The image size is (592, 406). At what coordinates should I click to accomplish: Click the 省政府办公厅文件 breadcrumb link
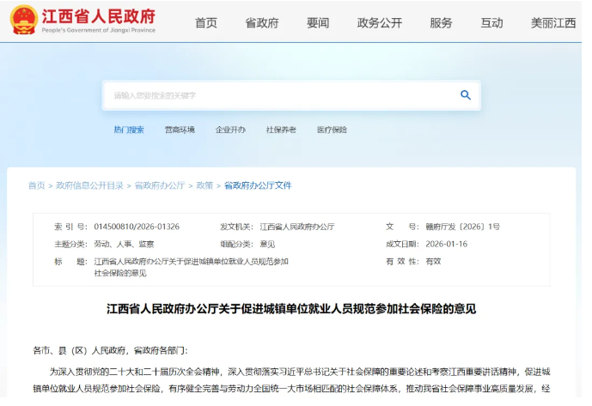[258, 185]
